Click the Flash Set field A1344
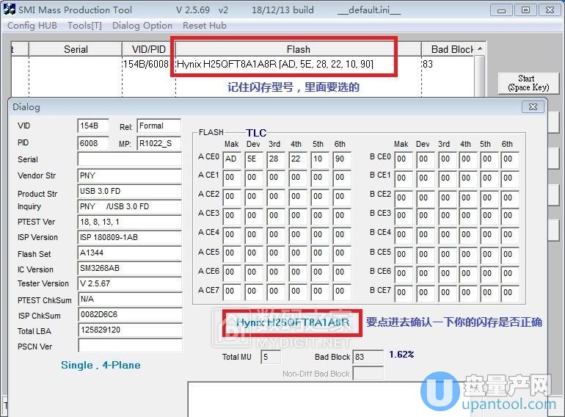This screenshot has width=565, height=417. pyautogui.click(x=129, y=253)
